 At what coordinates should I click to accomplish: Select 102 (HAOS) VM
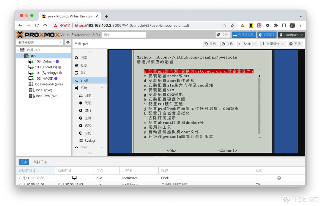coord(43,78)
